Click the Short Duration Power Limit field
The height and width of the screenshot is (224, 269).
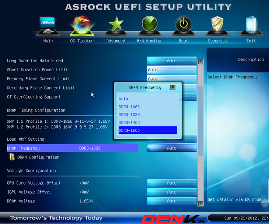(x=172, y=70)
